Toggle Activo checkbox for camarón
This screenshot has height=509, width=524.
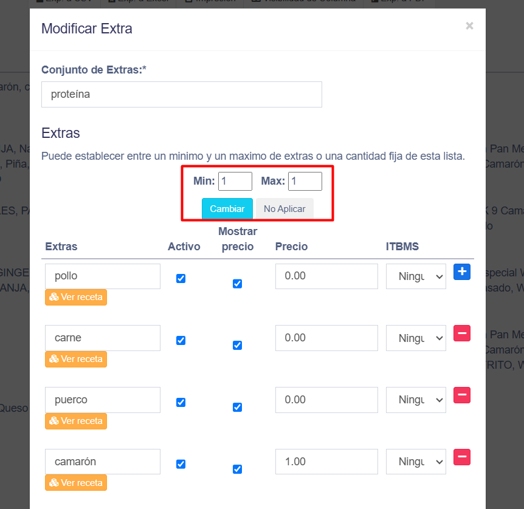181,464
